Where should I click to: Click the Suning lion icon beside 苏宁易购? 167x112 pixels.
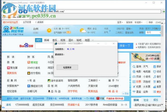29,73
